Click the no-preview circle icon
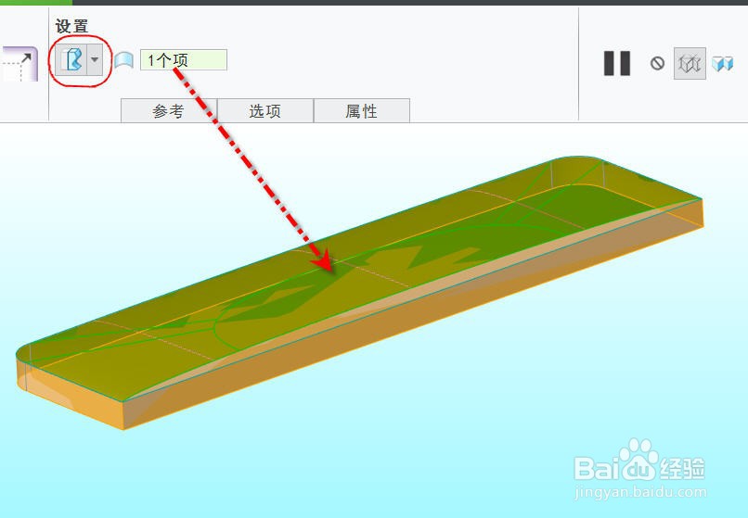This screenshot has height=518, width=748. [657, 63]
